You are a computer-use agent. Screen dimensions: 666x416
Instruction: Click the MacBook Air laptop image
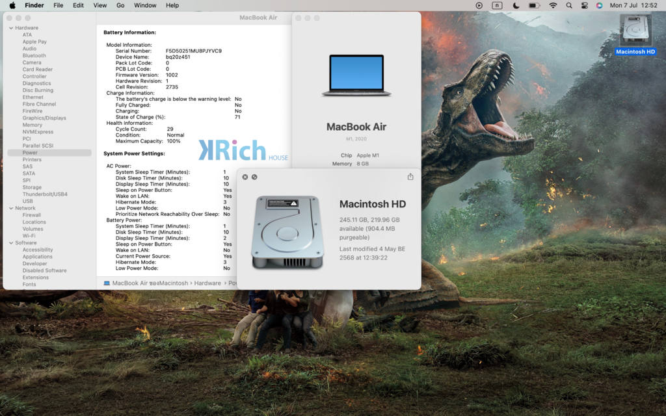356,75
